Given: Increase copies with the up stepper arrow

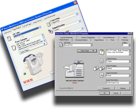Looking at the screenshot, I should (x=129, y=44).
